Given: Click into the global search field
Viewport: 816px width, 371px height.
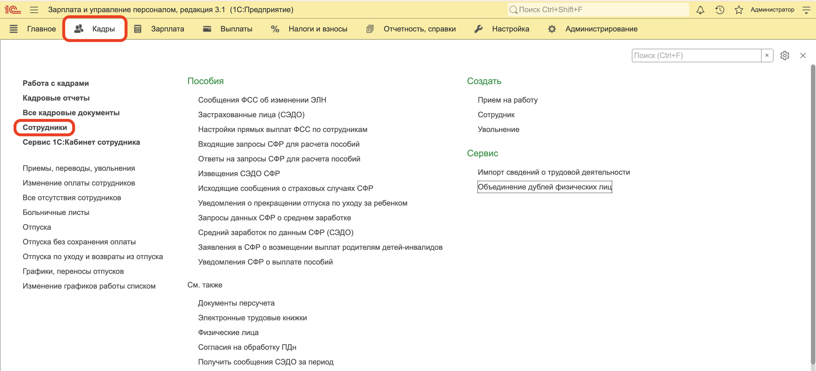Looking at the screenshot, I should pyautogui.click(x=599, y=10).
